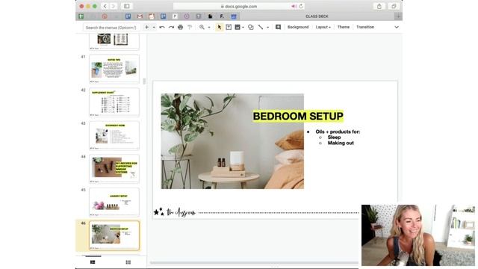The image size is (478, 269).
Task: Select the line tool
Action: tap(261, 27)
